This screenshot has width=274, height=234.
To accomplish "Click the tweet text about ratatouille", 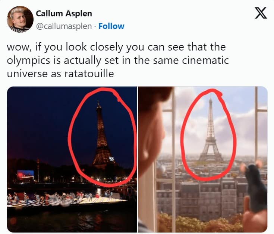I will (x=118, y=60).
